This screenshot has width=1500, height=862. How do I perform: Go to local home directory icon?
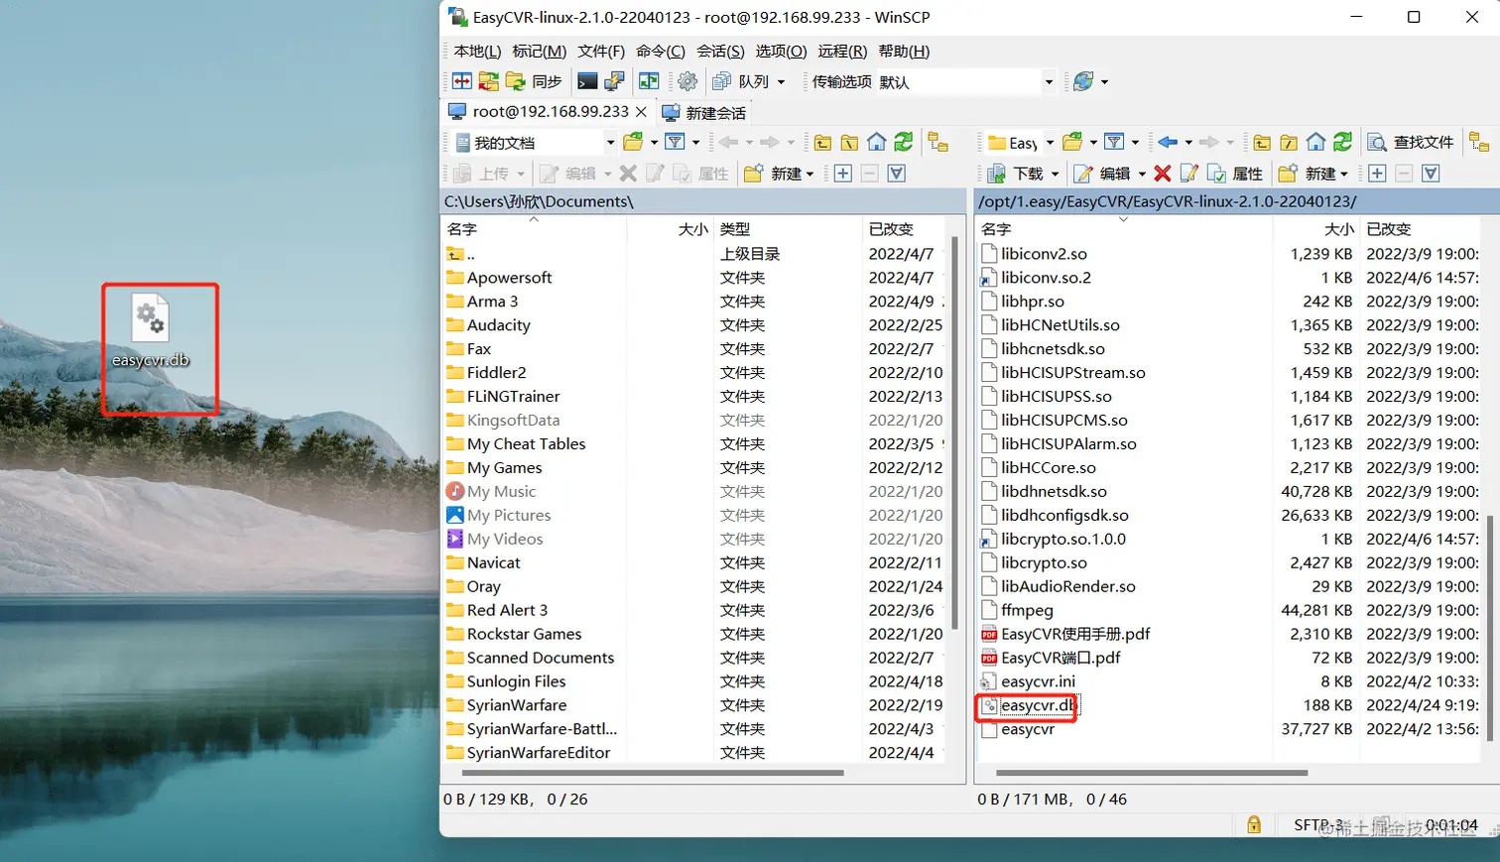(x=877, y=143)
